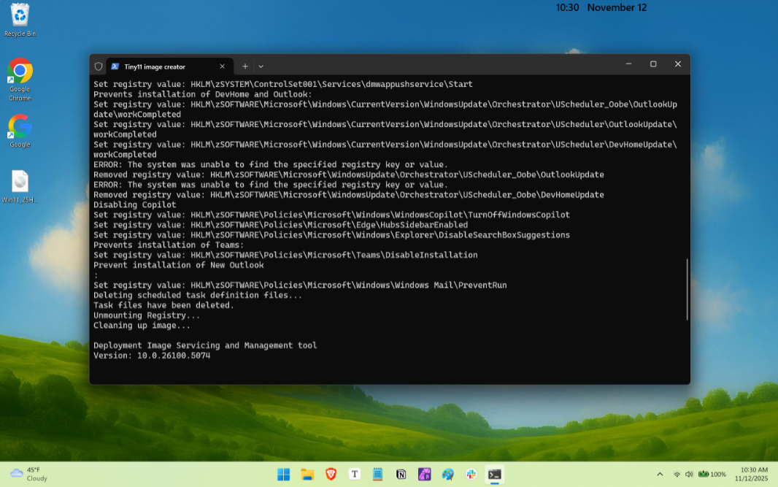Open File Explorer from the taskbar
Viewport: 778px width, 487px height.
tap(307, 475)
